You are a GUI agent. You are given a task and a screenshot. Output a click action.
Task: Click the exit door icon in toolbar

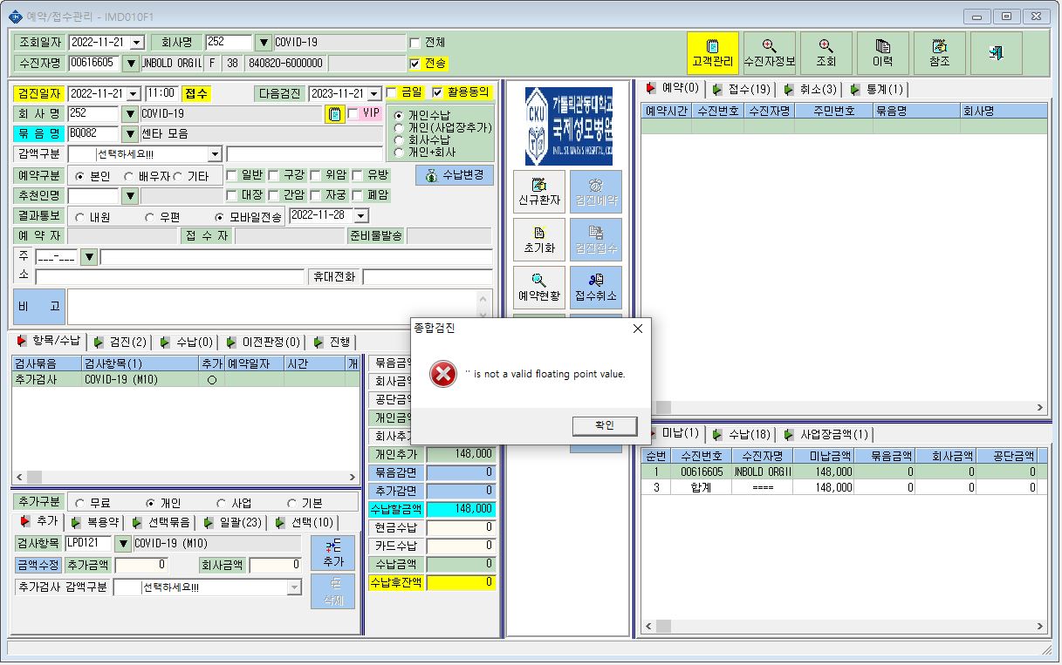(x=996, y=53)
